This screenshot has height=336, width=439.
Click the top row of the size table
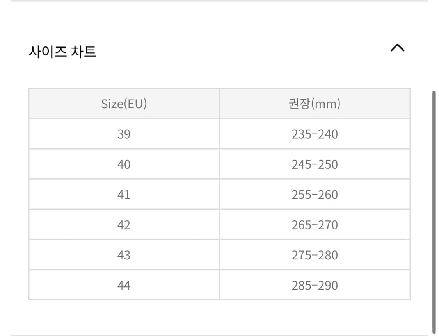coord(219,104)
